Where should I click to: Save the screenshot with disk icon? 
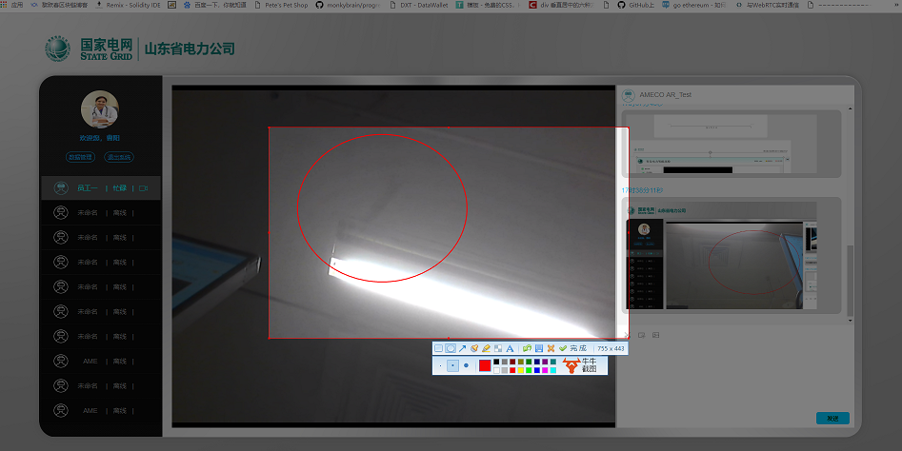(x=539, y=348)
